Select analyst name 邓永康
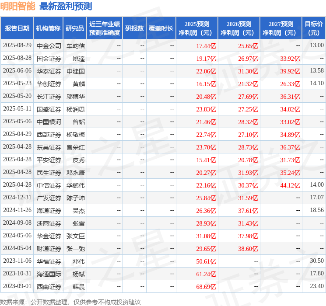 (x=75, y=173)
